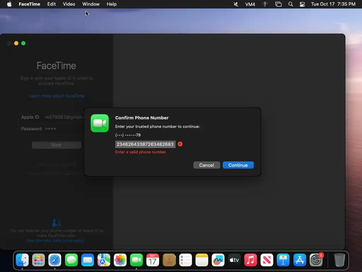Image resolution: width=362 pixels, height=272 pixels.
Task: Open Freeform from the Dock
Action: 218,260
